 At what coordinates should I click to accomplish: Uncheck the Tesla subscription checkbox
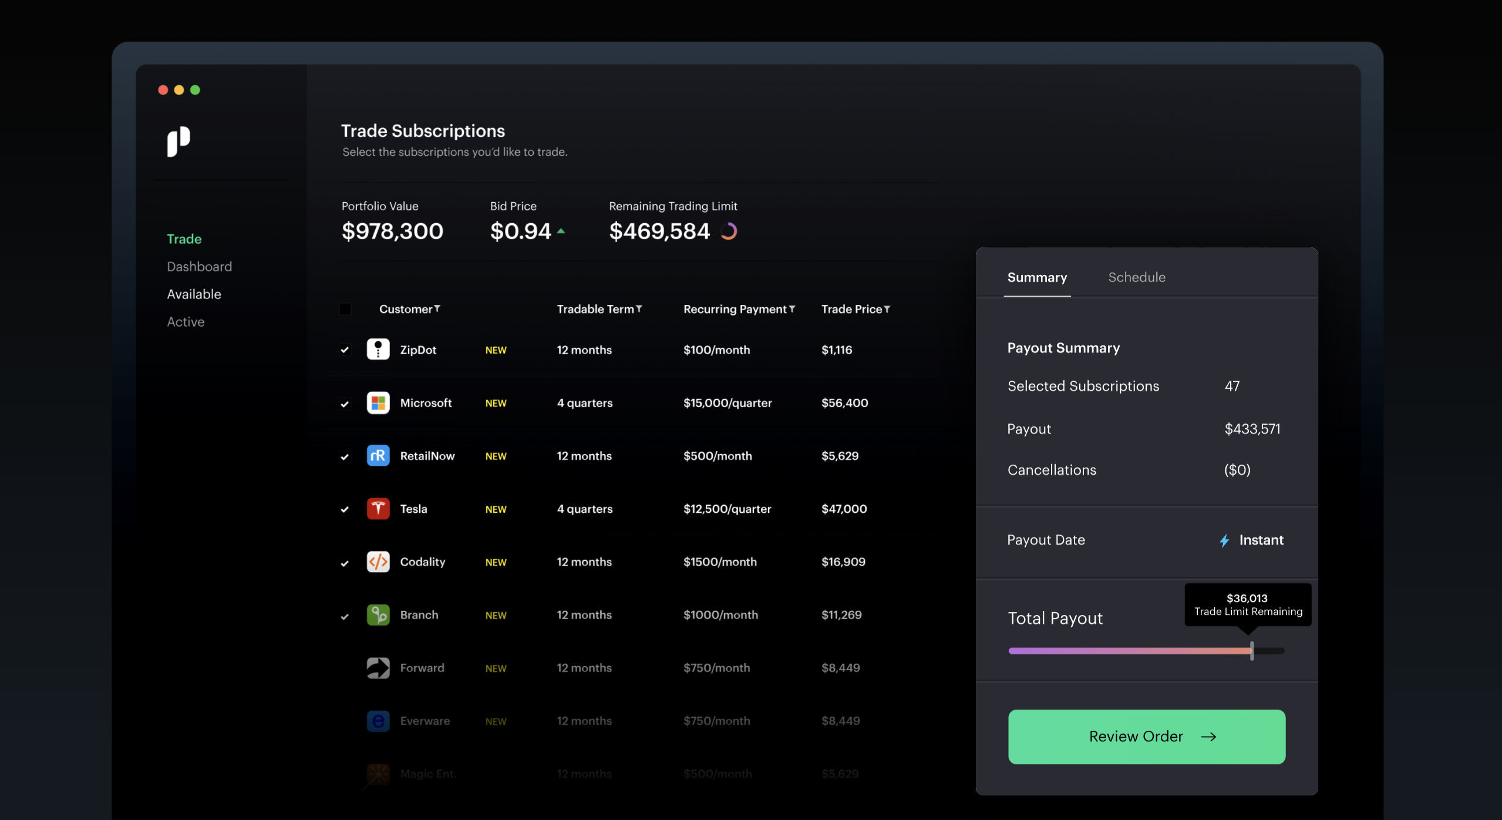(x=345, y=509)
